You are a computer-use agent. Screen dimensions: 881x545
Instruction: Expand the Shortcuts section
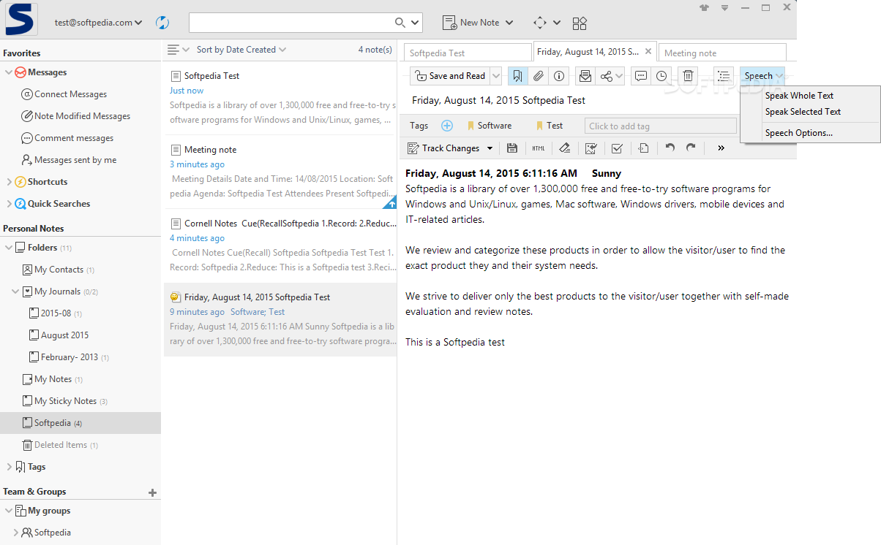point(9,182)
